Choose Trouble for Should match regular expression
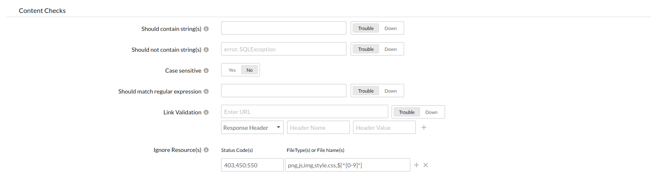The height and width of the screenshot is (192, 654). 366,91
